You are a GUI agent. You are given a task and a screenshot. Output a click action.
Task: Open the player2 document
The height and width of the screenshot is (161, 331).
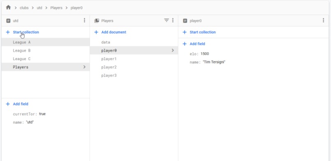(134, 67)
